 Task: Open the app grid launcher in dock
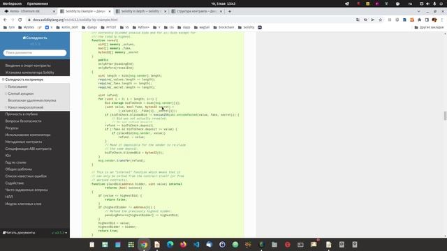tap(131, 245)
